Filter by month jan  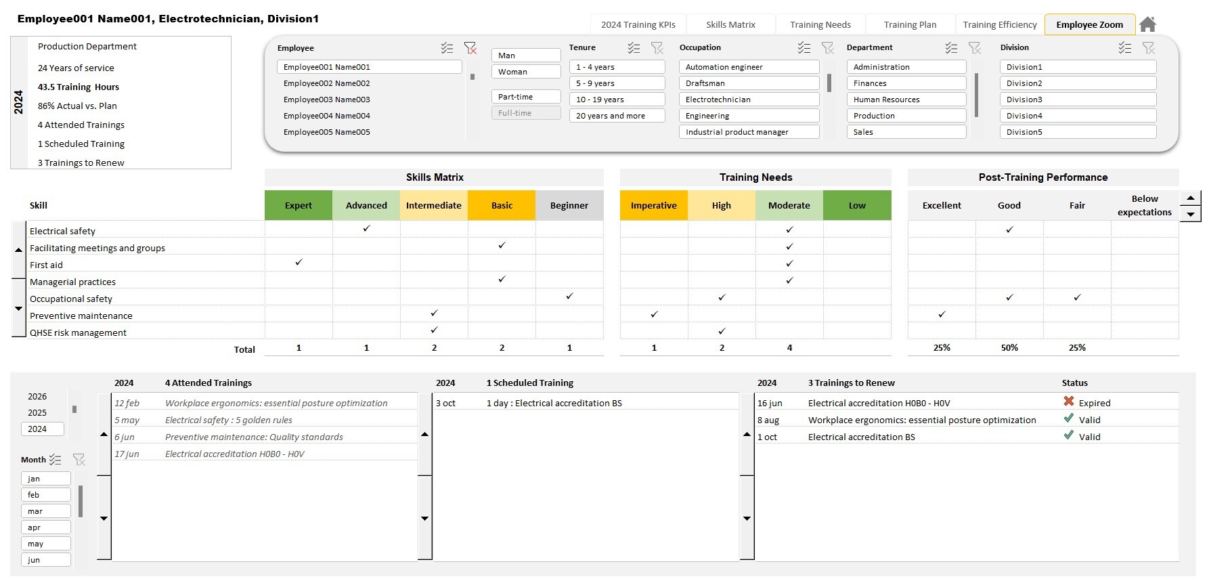[x=46, y=479]
